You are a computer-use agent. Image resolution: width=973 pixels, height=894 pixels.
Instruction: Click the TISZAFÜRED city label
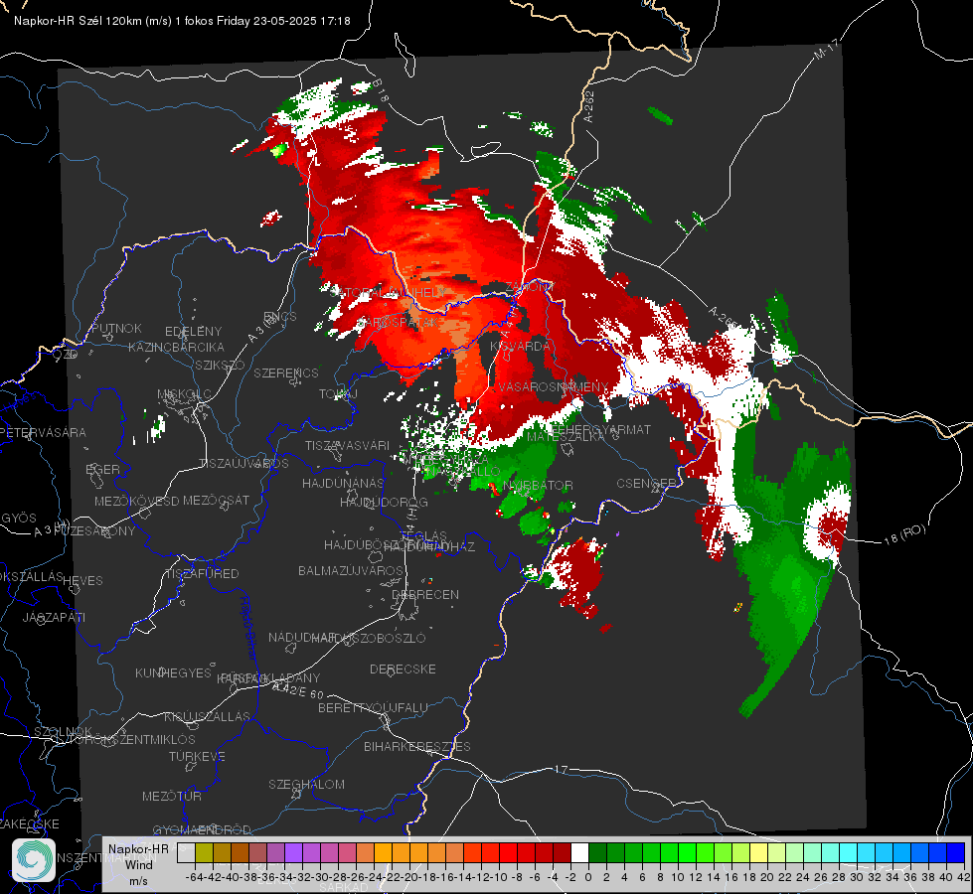[x=203, y=573]
